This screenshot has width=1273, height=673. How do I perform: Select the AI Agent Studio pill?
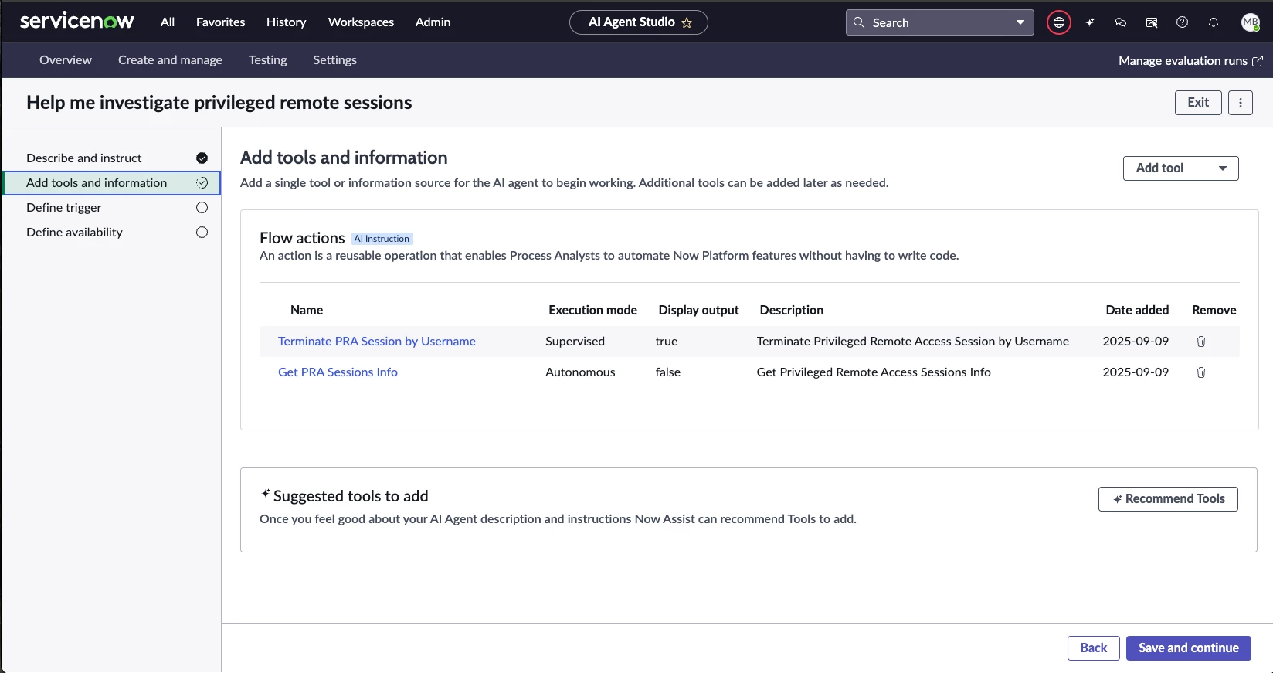(x=638, y=22)
